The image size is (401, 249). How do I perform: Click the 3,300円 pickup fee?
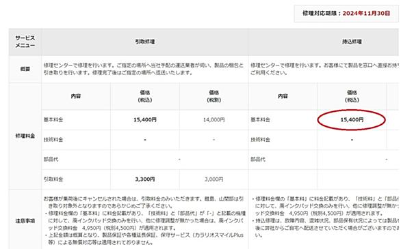(x=145, y=179)
